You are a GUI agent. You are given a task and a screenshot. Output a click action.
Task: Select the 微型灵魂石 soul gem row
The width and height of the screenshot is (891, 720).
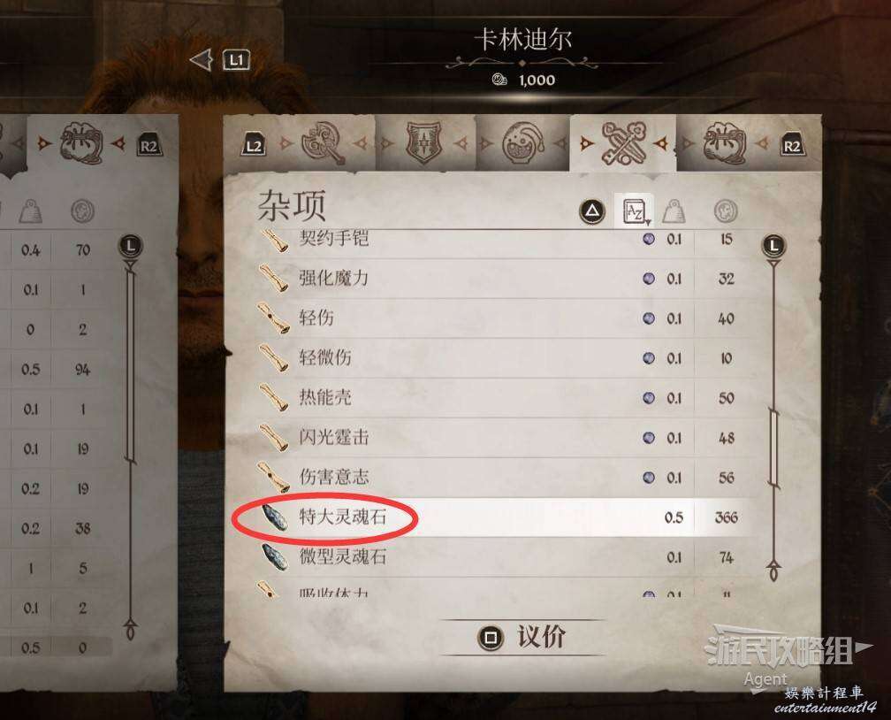[494, 556]
